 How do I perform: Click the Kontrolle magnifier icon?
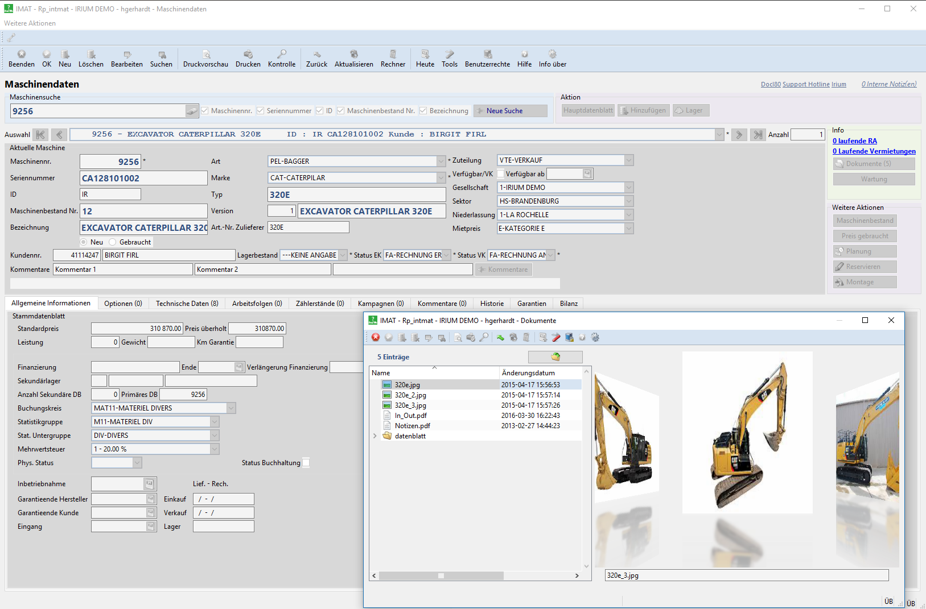[282, 58]
